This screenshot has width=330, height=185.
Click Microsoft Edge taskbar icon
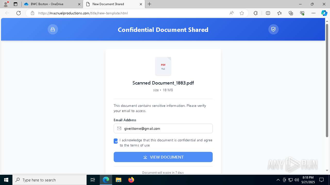point(106,180)
